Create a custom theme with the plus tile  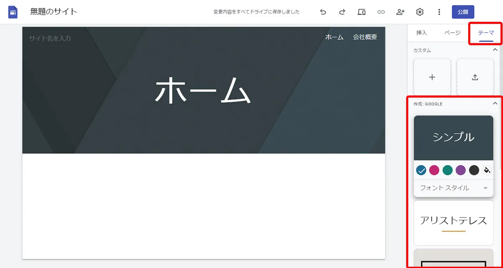coord(432,77)
